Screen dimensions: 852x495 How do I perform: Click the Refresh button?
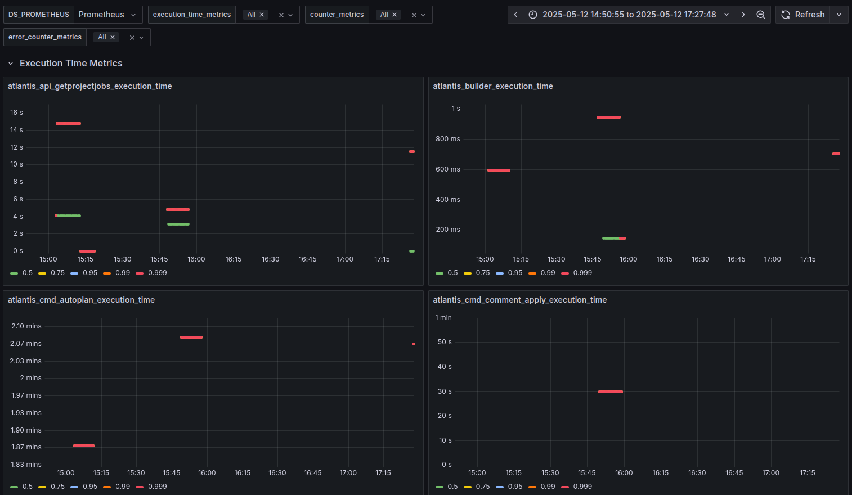[804, 15]
